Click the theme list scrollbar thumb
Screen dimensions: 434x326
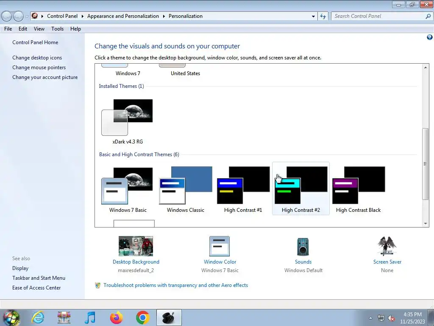[x=426, y=164]
